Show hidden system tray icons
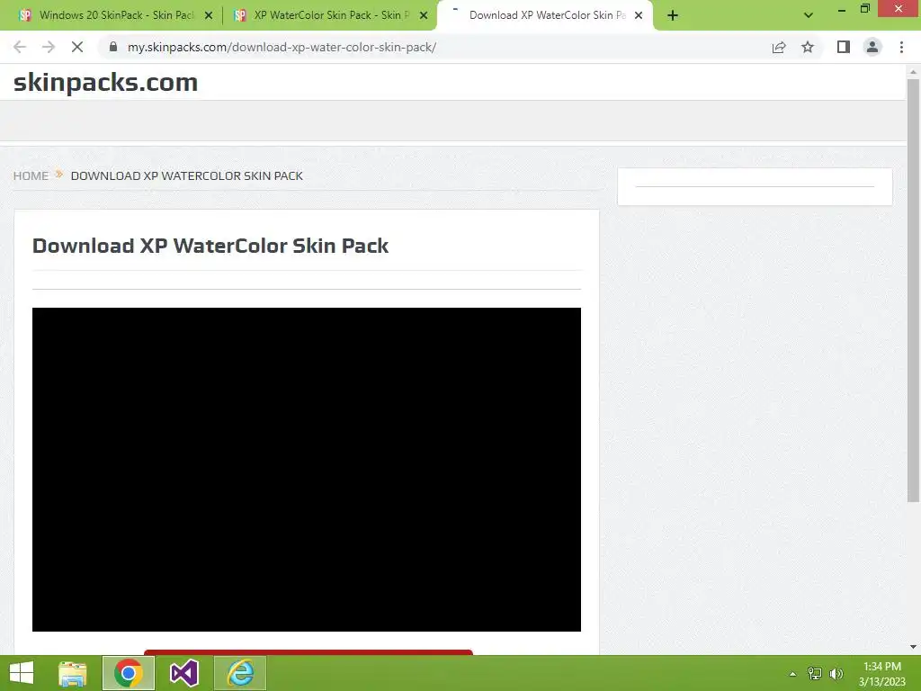The height and width of the screenshot is (691, 921). click(793, 674)
